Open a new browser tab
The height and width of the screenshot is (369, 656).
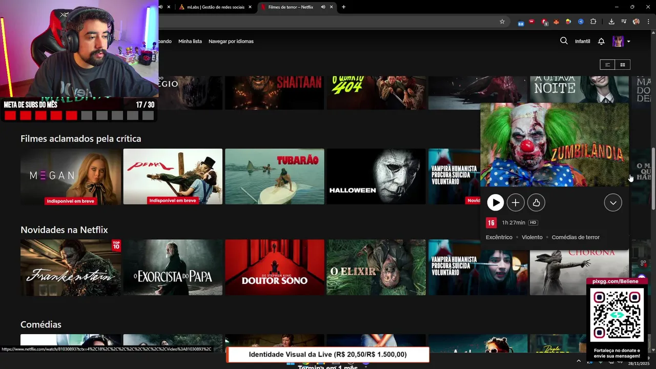pos(343,7)
